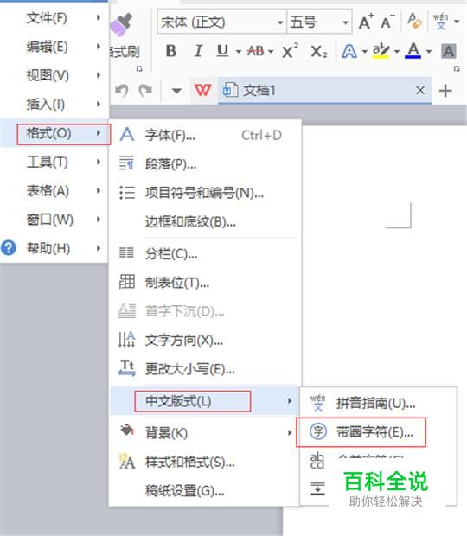Viewport: 467px width, 536px height.
Task: Apply Superscript X² formatting
Action: [290, 51]
